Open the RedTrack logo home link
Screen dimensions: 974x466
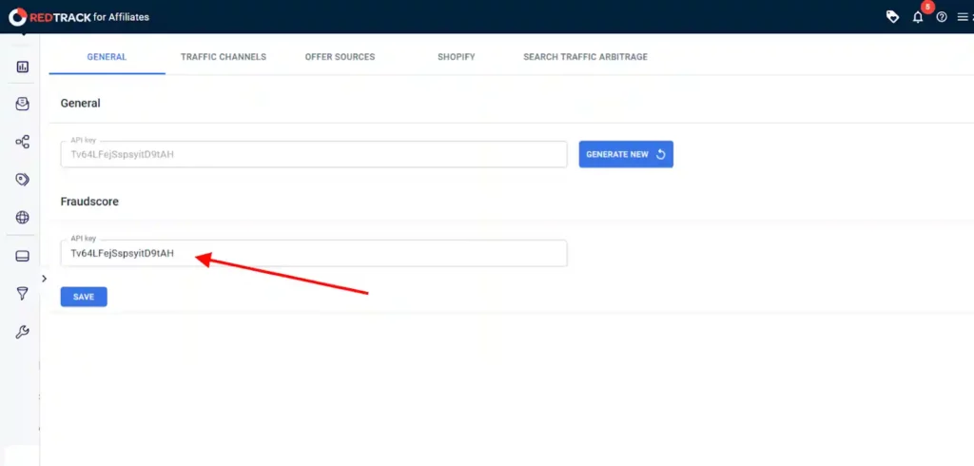[79, 17]
